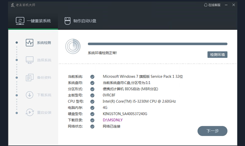Switch to the 一键重装系统 tab

pos(33,21)
